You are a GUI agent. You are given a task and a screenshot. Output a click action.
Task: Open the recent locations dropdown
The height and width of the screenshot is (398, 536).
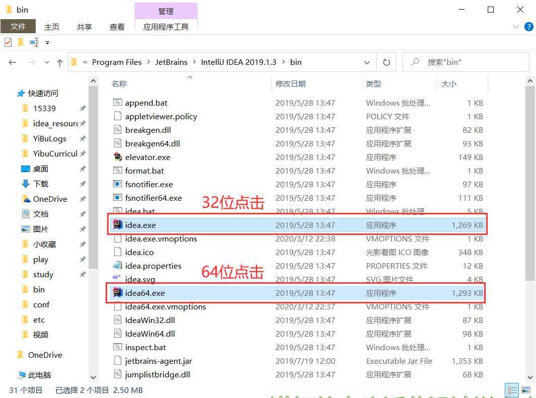point(47,62)
